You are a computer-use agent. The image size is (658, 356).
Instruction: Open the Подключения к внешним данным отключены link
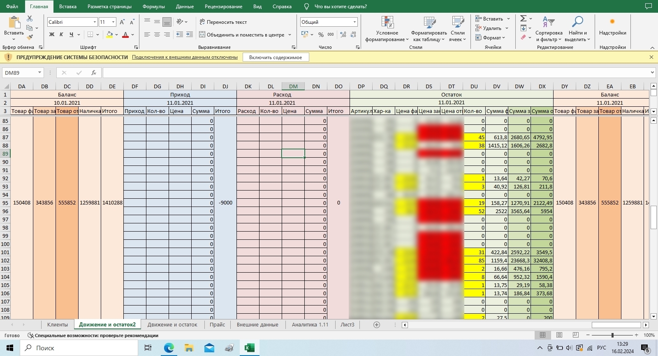point(185,57)
